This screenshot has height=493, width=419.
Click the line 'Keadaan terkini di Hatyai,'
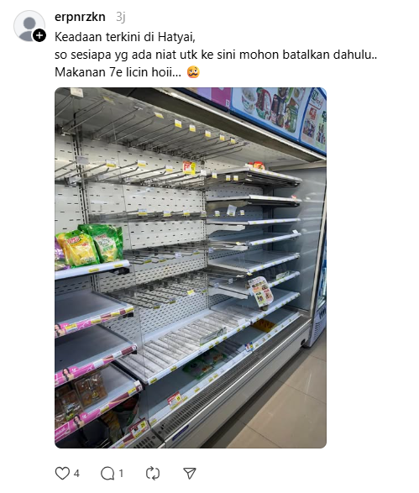coord(125,37)
